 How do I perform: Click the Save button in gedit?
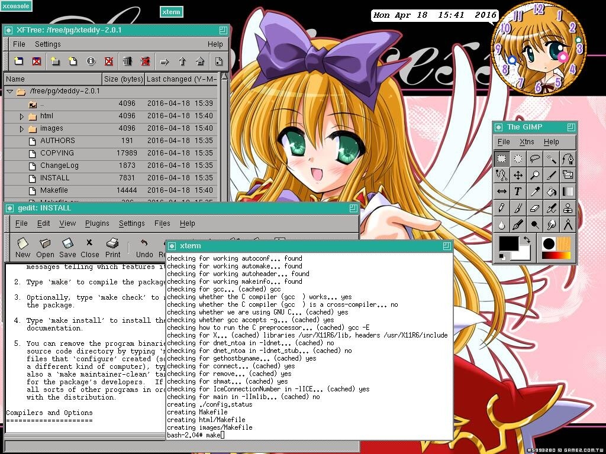tap(67, 248)
